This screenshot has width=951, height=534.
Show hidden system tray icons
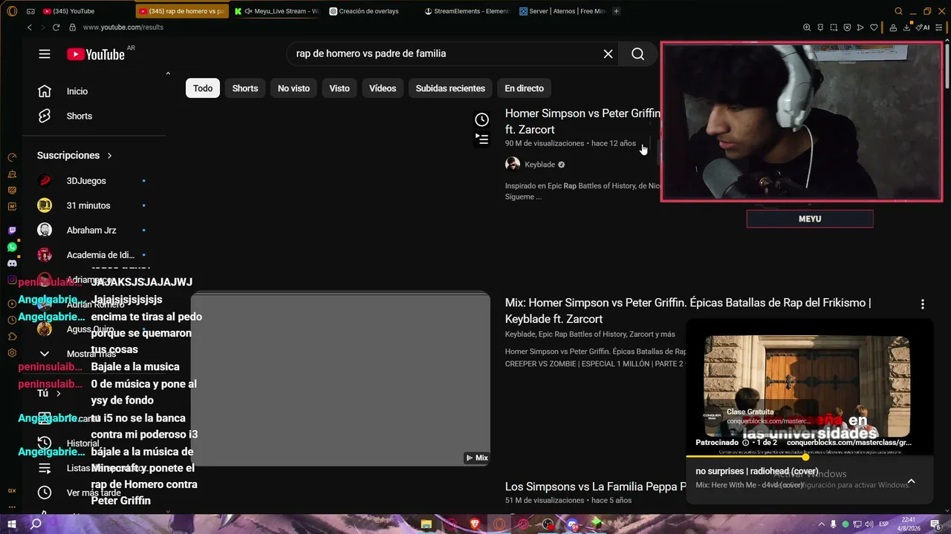point(822,524)
